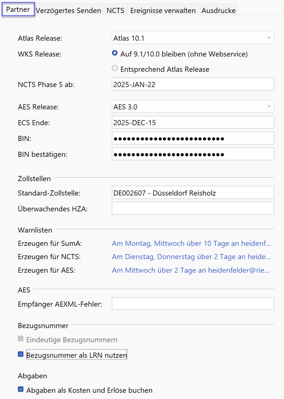Open the AES warning list schedule link
Image resolution: width=284 pixels, height=399 pixels.
point(191,270)
